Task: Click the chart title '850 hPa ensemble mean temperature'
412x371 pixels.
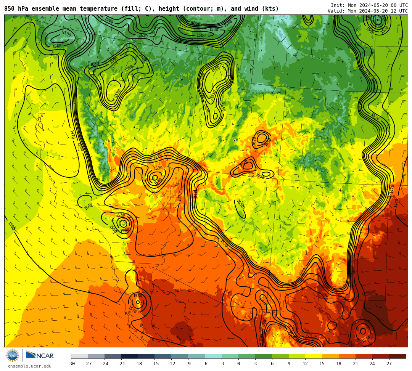Action: [62, 9]
